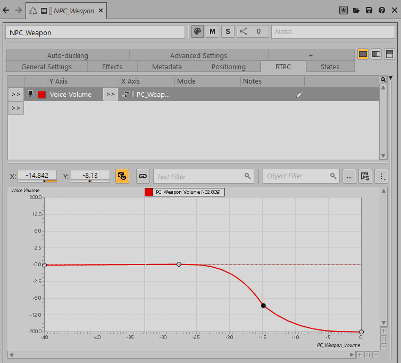Screen dimensions: 401x363
Task: Click the search icon above RTPC list
Action: (x=383, y=79)
